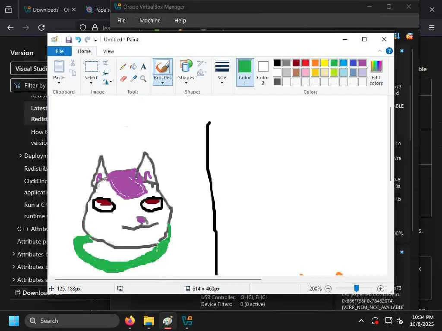Switch to the View ribbon tab

(108, 51)
